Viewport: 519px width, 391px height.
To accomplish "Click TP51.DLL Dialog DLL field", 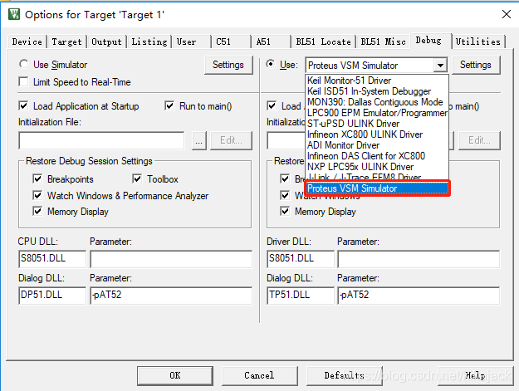I will pyautogui.click(x=301, y=296).
